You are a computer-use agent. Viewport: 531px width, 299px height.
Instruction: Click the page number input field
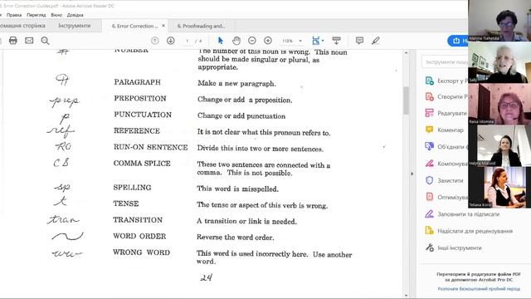[x=187, y=41]
